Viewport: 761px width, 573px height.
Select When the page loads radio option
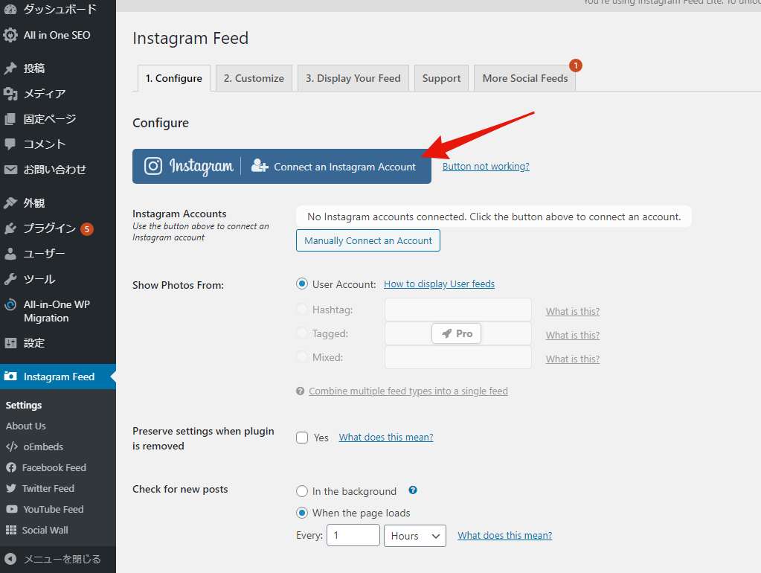[x=302, y=513]
